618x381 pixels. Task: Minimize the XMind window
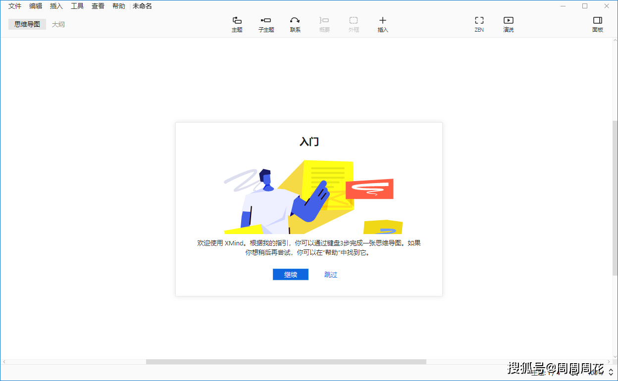[x=563, y=6]
